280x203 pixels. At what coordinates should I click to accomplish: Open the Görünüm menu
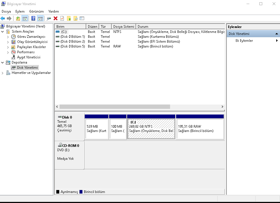(36, 11)
